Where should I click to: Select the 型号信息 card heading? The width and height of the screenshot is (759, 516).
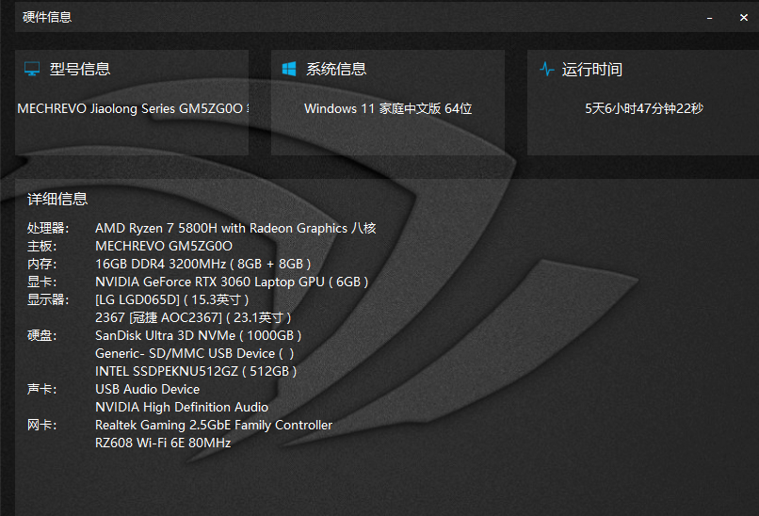pyautogui.click(x=80, y=70)
